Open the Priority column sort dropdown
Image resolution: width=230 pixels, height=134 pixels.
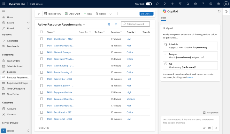pyautogui.click(x=135, y=32)
